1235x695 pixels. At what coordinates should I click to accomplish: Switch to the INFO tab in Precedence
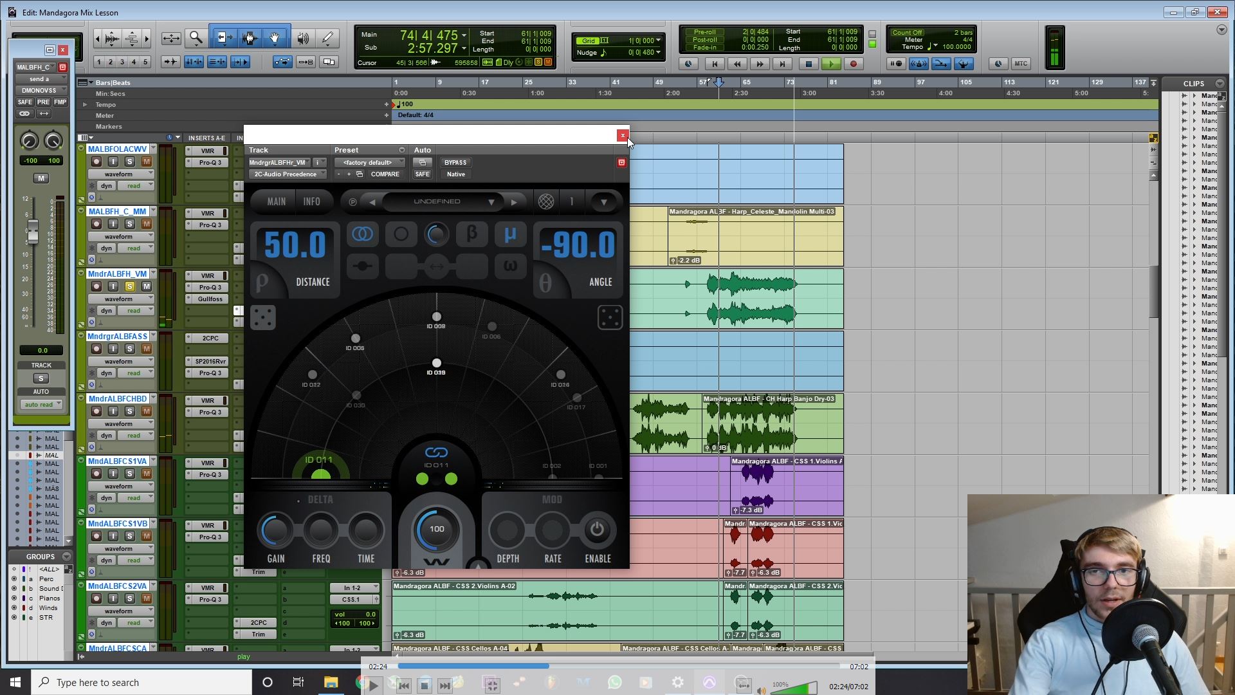click(x=312, y=201)
